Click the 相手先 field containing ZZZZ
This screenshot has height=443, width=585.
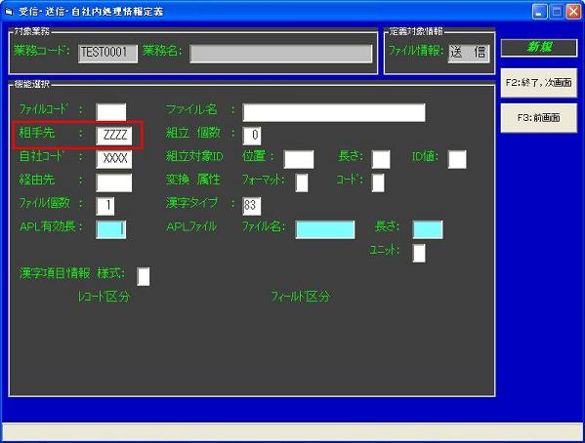coord(114,136)
